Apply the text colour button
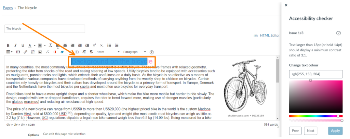 (30, 46)
